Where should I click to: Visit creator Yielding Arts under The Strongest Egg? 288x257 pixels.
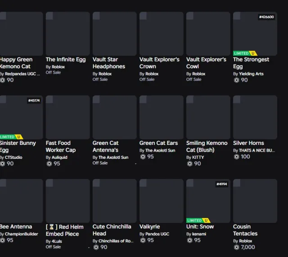[251, 74]
